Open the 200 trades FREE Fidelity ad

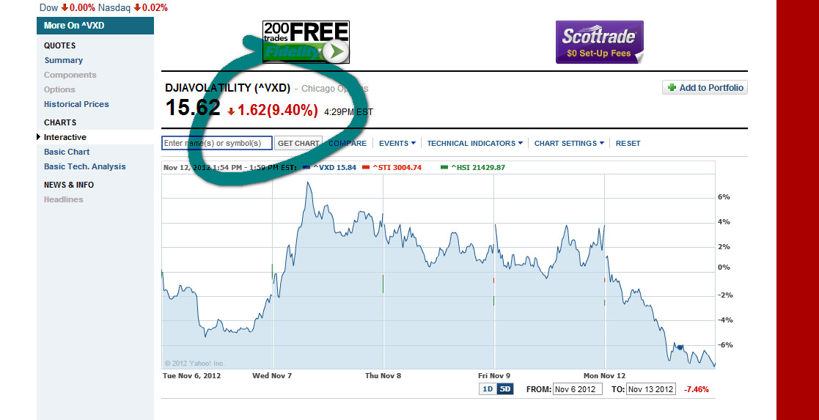(x=306, y=43)
